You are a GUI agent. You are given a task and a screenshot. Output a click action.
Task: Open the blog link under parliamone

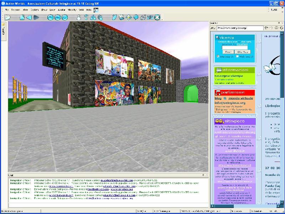(218, 98)
